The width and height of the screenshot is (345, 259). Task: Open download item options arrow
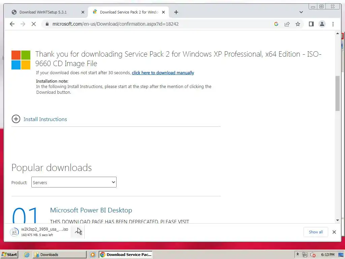pyautogui.click(x=77, y=232)
